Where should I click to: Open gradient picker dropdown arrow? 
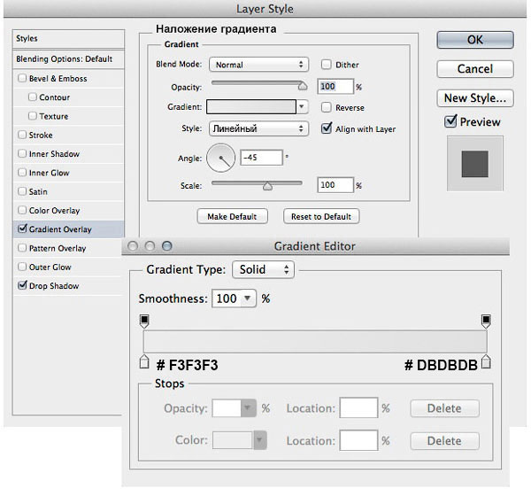(x=302, y=107)
